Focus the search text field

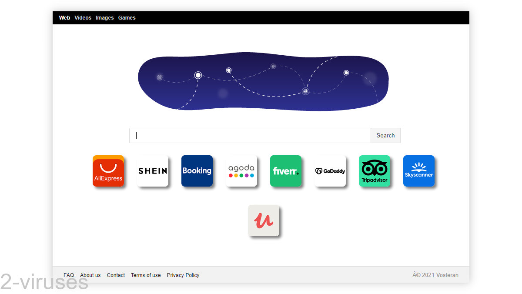tap(250, 135)
